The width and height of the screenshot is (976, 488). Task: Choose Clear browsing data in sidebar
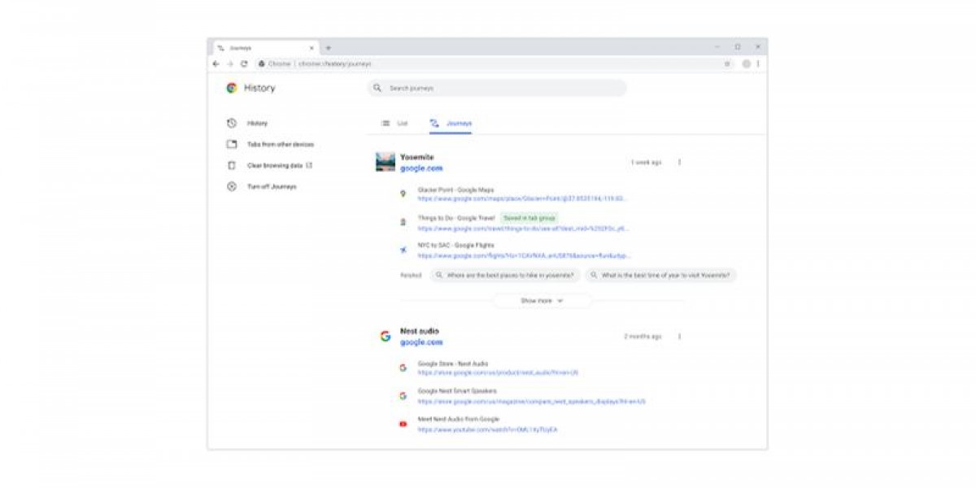tap(275, 165)
